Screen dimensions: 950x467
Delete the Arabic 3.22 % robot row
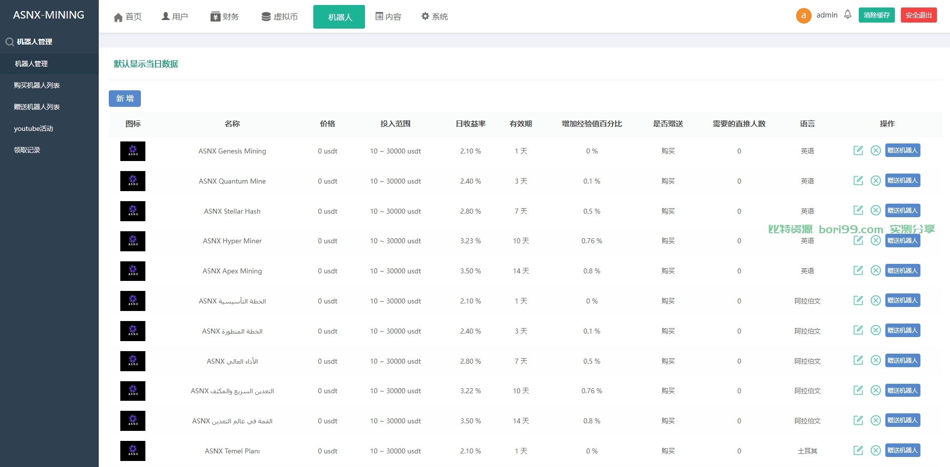tap(876, 390)
